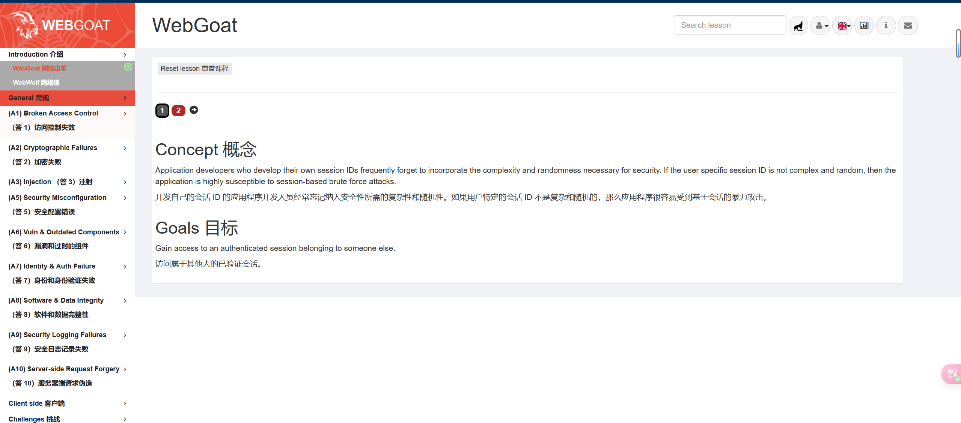Viewport: 961px width, 423px height.
Task: Click green completed checkmark beside WebGoat lesson
Action: pos(128,67)
